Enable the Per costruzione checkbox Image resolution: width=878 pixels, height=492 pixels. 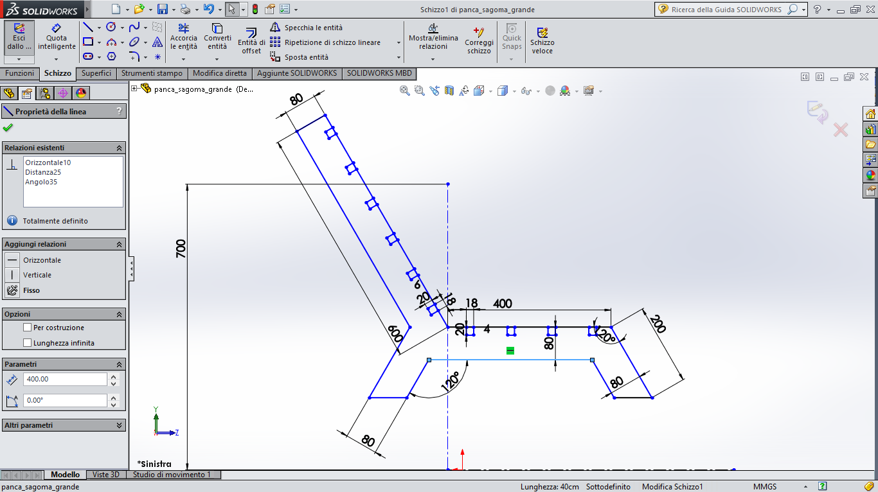tap(27, 328)
